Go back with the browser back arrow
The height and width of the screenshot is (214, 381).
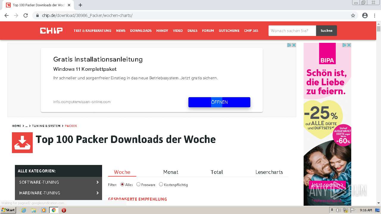pyautogui.click(x=7, y=15)
